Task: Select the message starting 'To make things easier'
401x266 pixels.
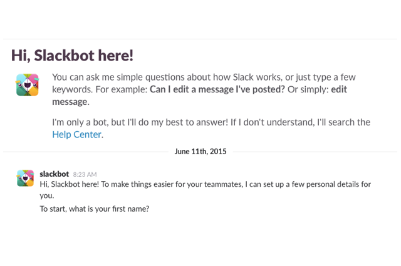Action: (205, 190)
